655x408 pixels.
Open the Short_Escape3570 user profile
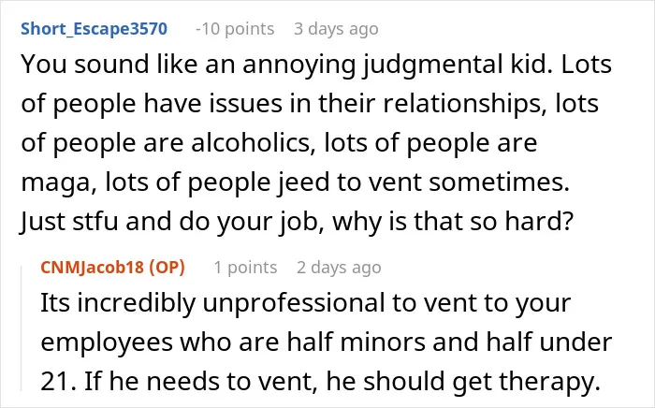tap(94, 29)
